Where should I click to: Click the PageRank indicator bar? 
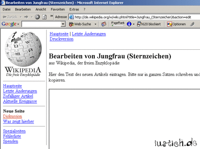point(118,24)
